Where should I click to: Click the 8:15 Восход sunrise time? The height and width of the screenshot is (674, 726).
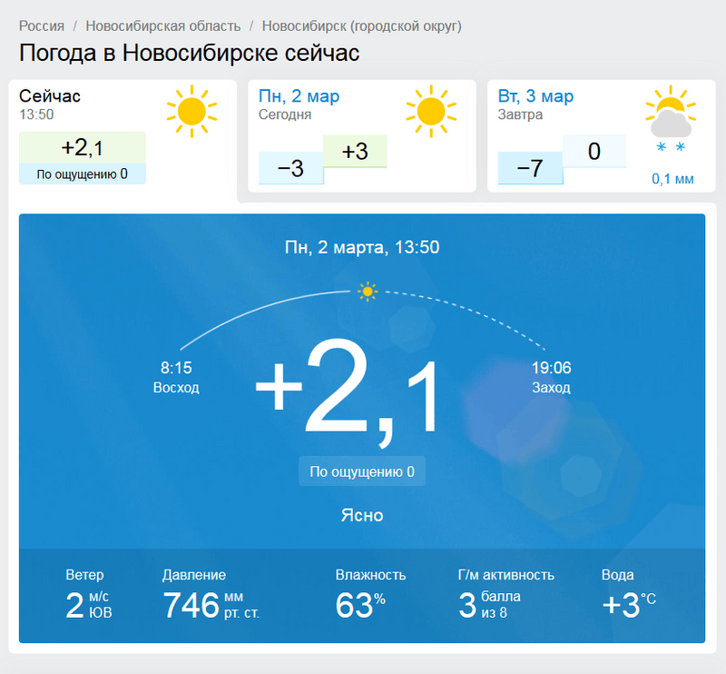click(x=176, y=377)
